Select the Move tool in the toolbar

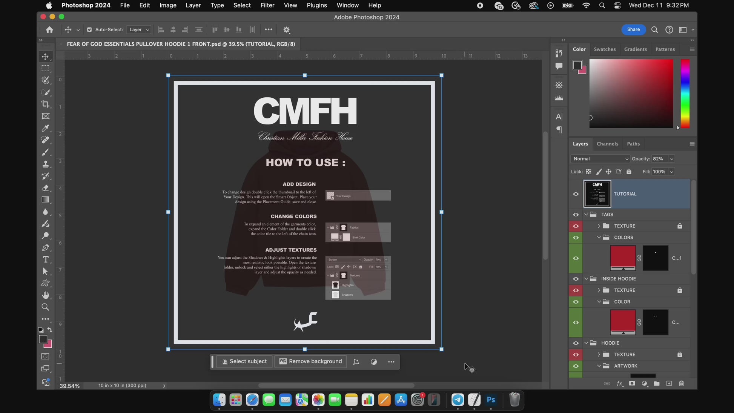click(x=45, y=57)
